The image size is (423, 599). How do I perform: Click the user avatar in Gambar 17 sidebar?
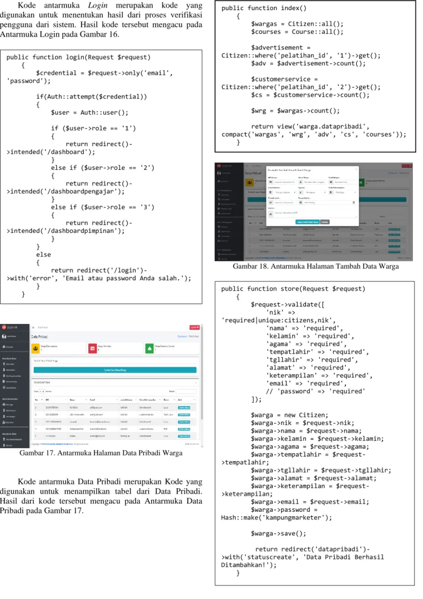(5, 336)
